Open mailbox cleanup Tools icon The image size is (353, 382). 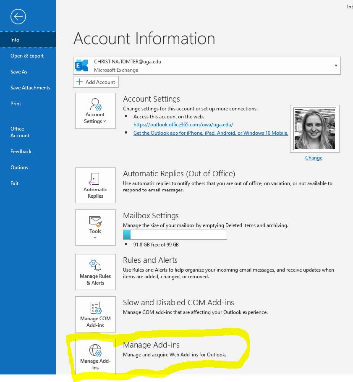[95, 222]
